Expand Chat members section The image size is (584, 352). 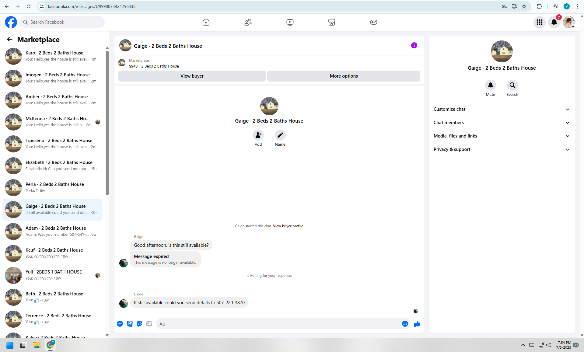tap(502, 123)
